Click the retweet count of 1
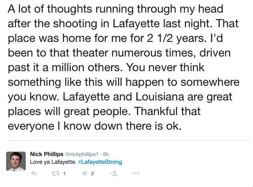 (64, 174)
